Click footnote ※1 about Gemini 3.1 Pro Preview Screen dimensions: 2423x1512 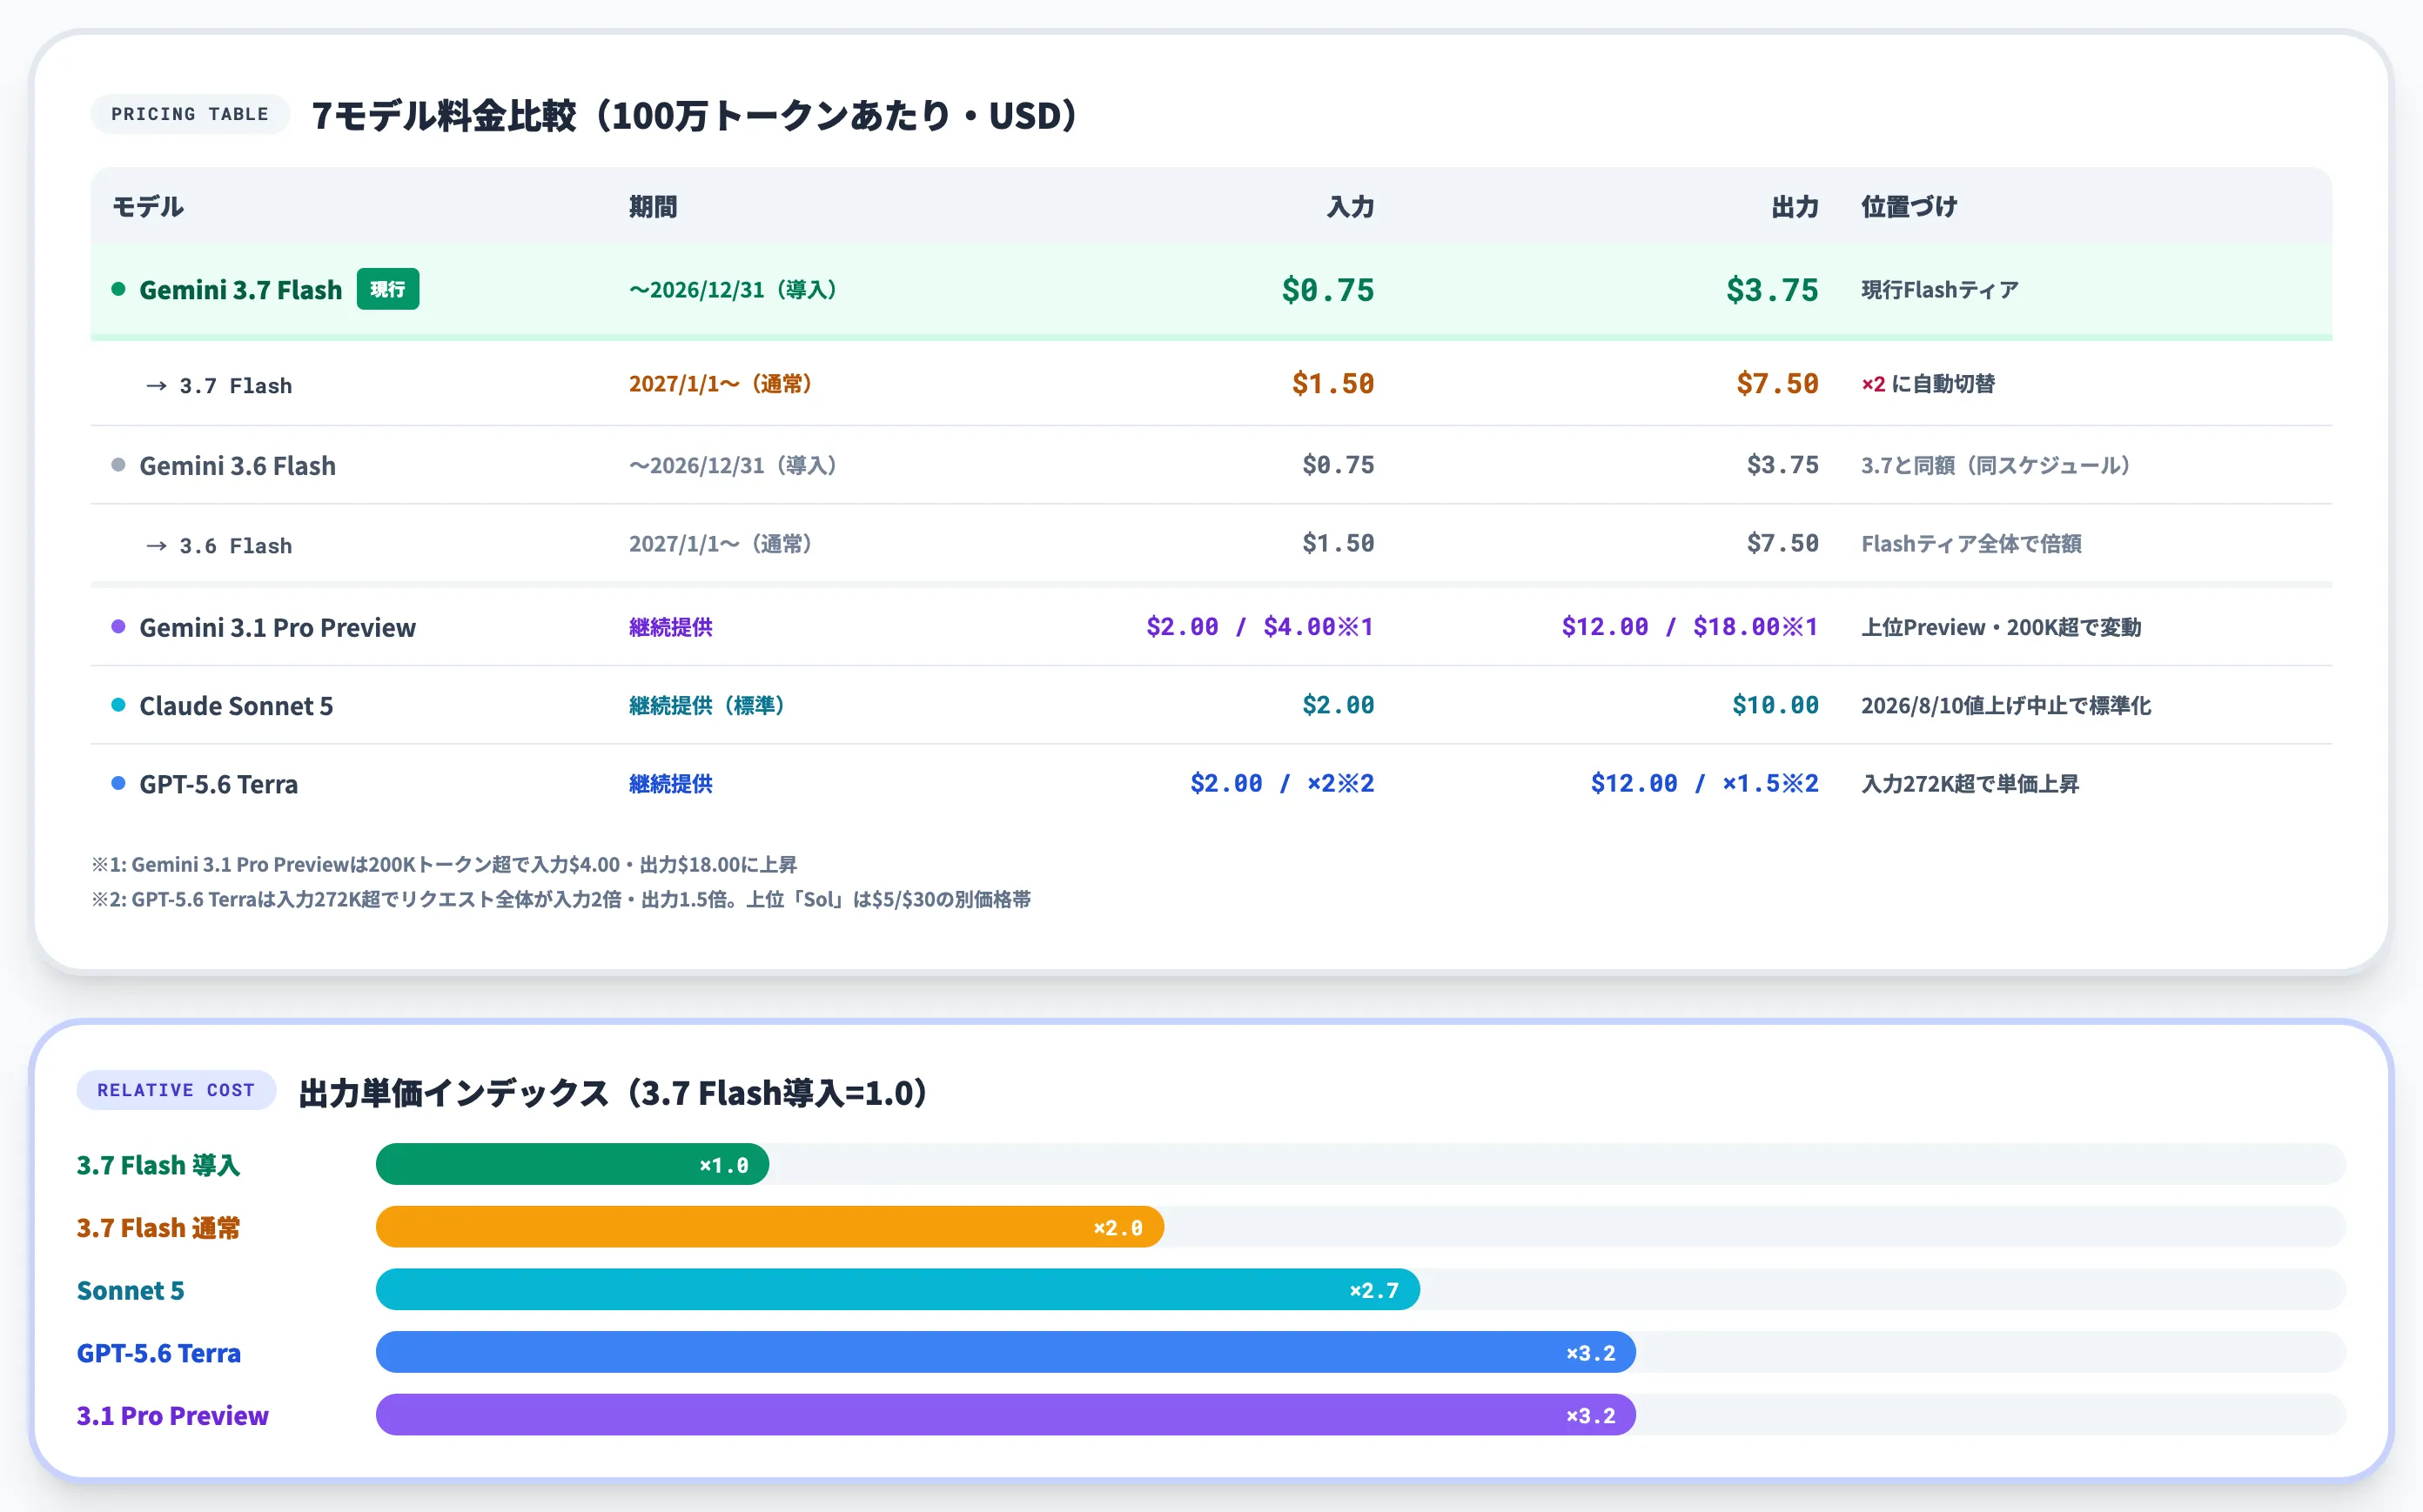click(444, 864)
